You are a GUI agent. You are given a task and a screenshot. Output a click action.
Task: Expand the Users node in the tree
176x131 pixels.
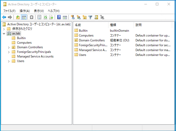[9, 61]
